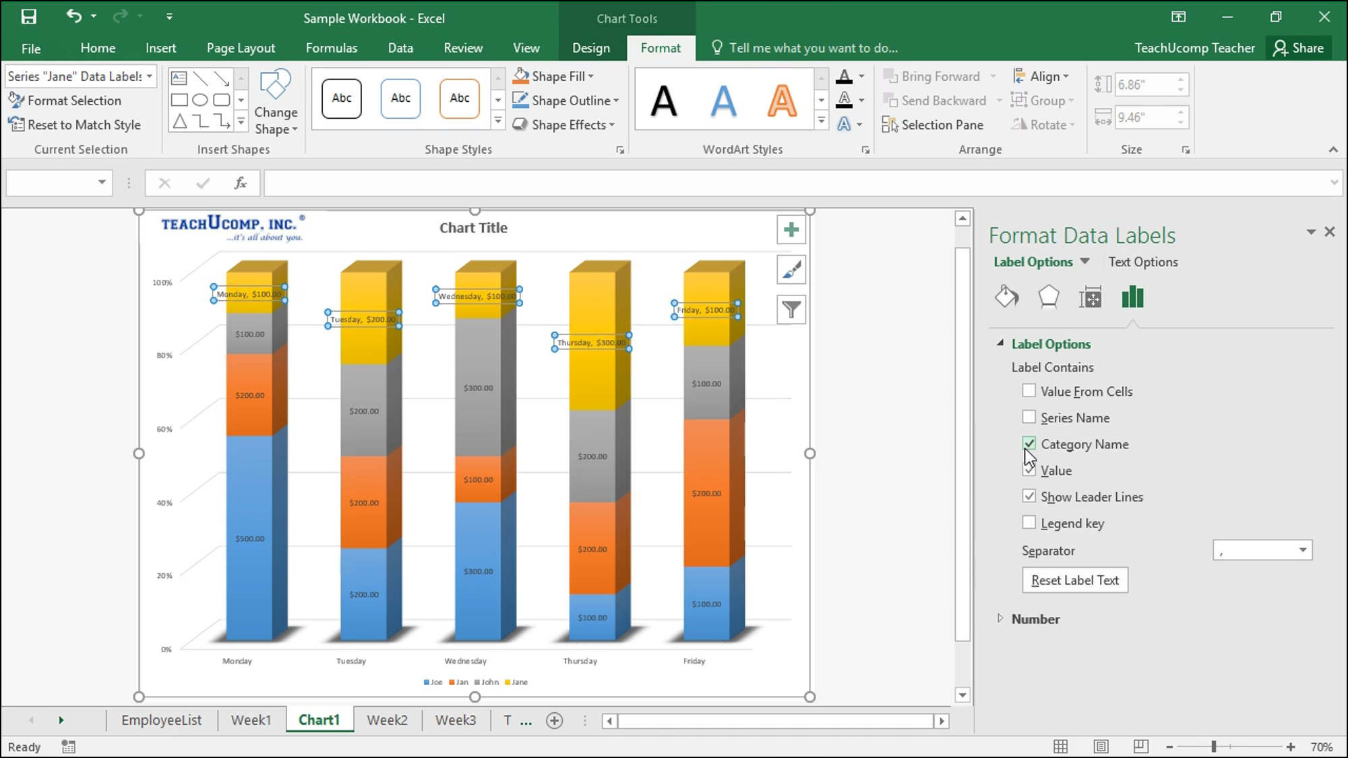Switch to the Design ribbon tab
Viewport: 1348px width, 758px height.
click(x=590, y=47)
